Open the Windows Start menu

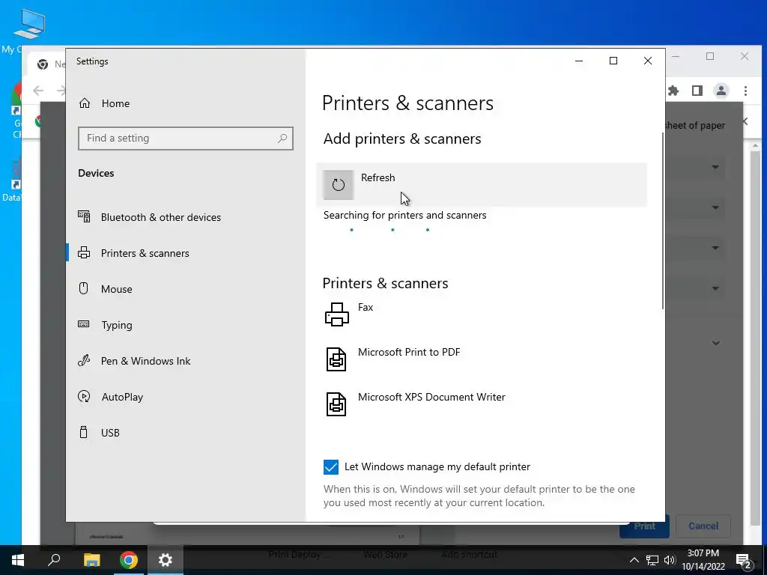coord(18,560)
